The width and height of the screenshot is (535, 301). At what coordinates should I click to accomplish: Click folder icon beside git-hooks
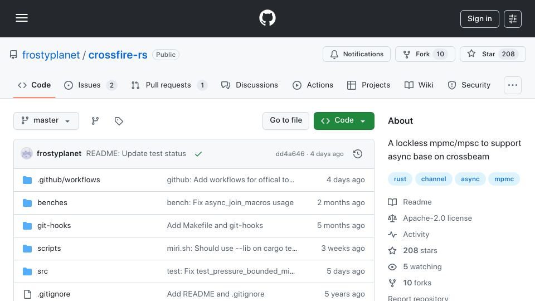pos(27,226)
